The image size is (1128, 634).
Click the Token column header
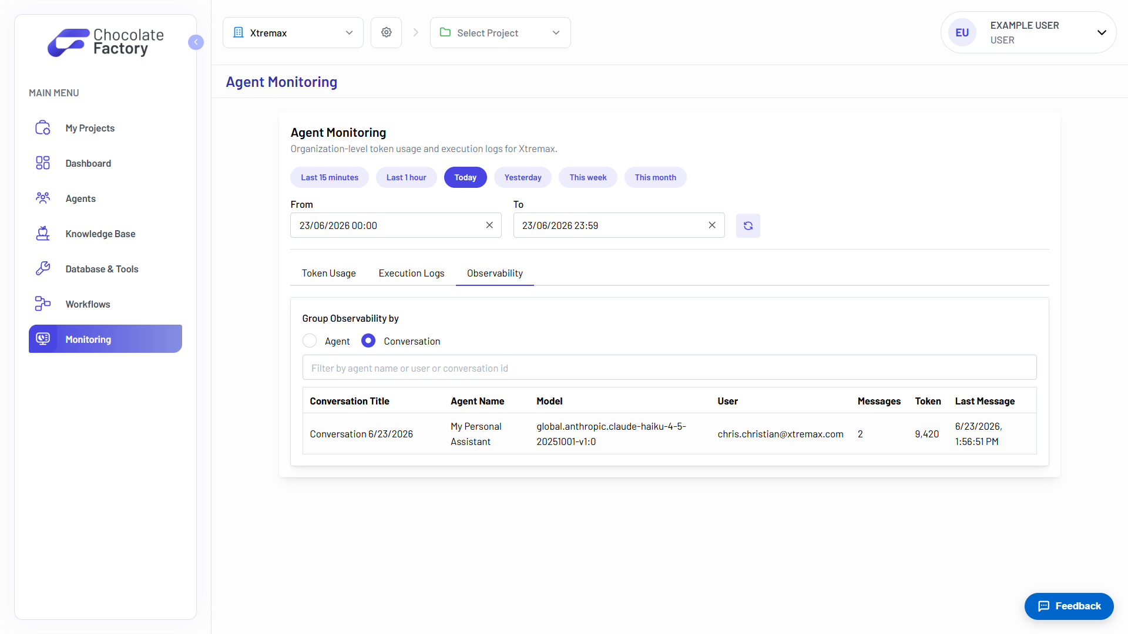tap(928, 401)
